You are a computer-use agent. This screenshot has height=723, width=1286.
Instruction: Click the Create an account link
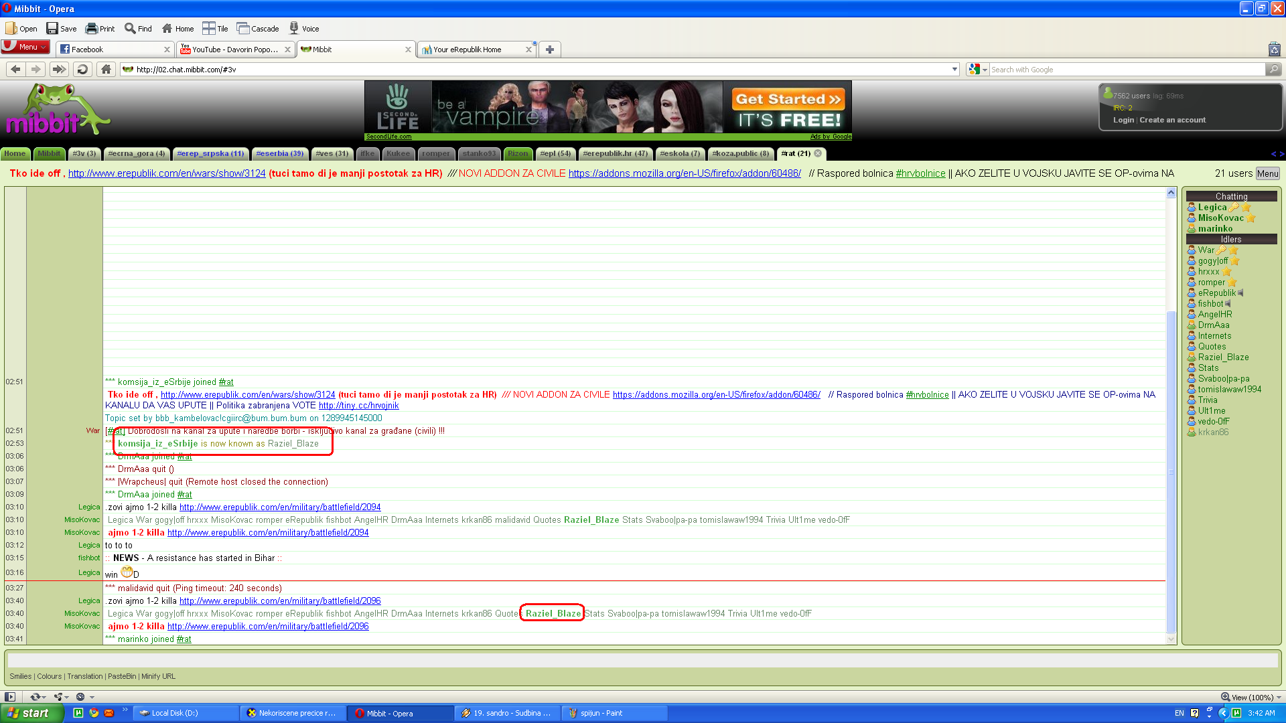pos(1172,120)
